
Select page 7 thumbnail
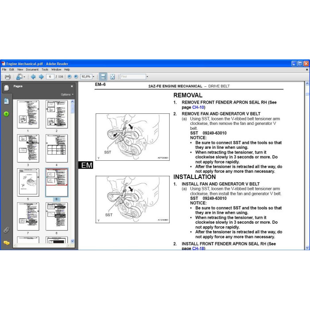coord(28,217)
